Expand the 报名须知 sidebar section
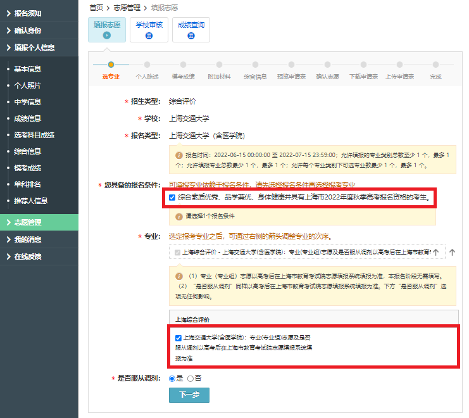Viewport: 469px width, 418px height. click(39, 13)
